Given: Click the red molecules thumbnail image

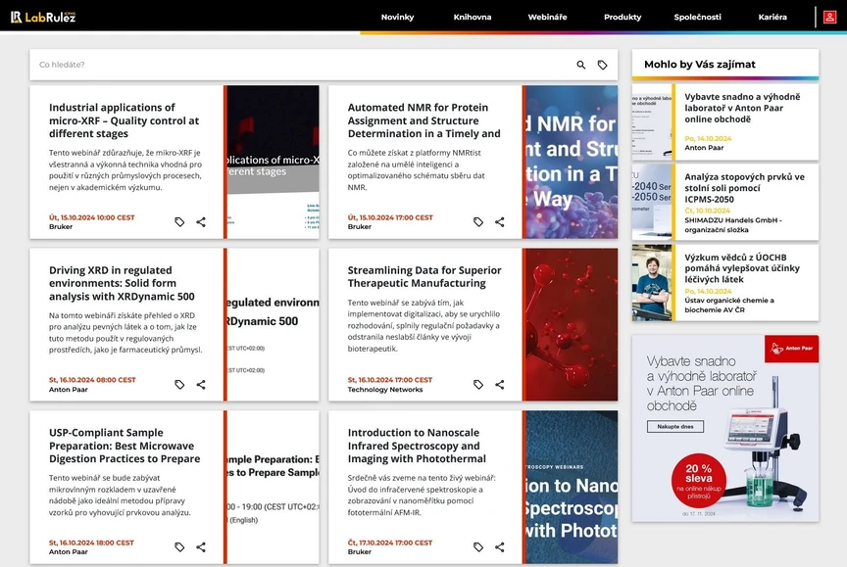Looking at the screenshot, I should (572, 325).
